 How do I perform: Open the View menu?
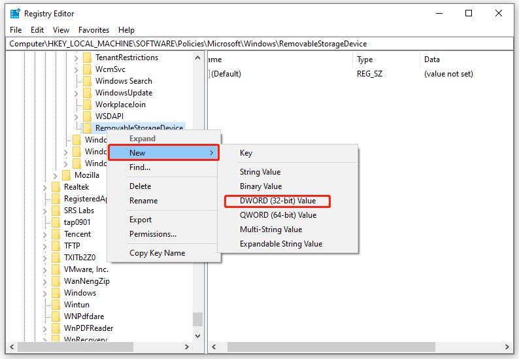(61, 30)
